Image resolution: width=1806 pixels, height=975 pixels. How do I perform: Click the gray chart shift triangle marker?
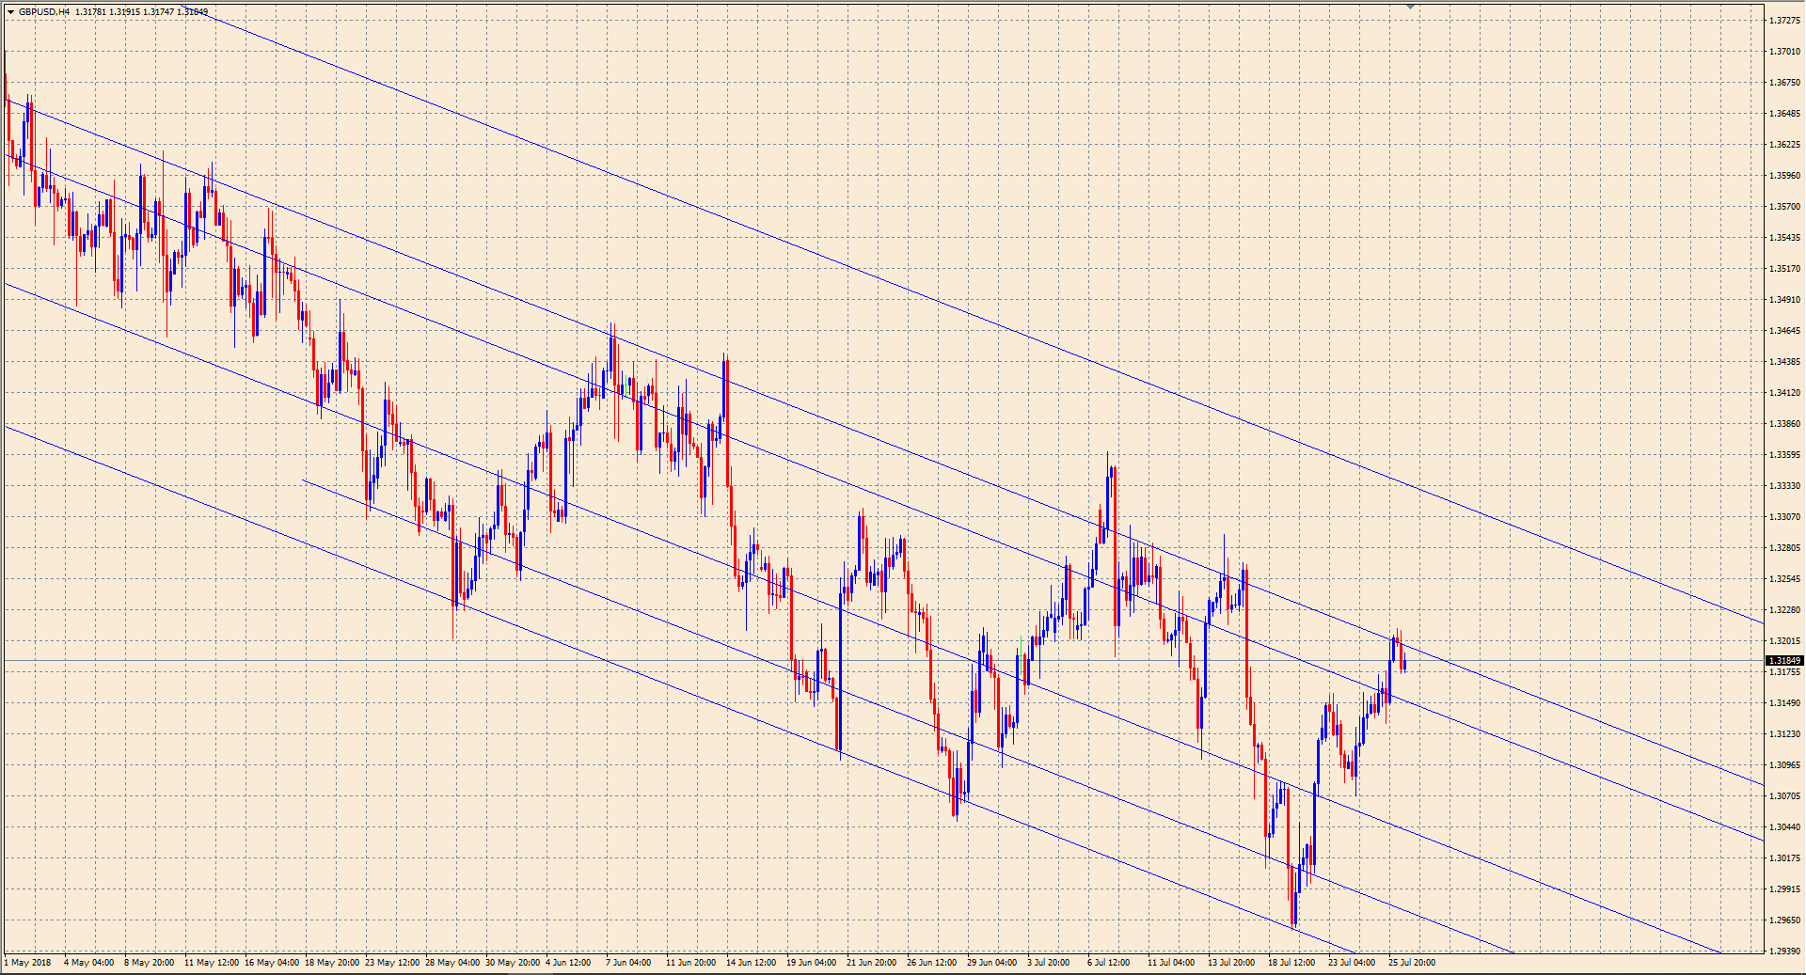tap(1410, 7)
